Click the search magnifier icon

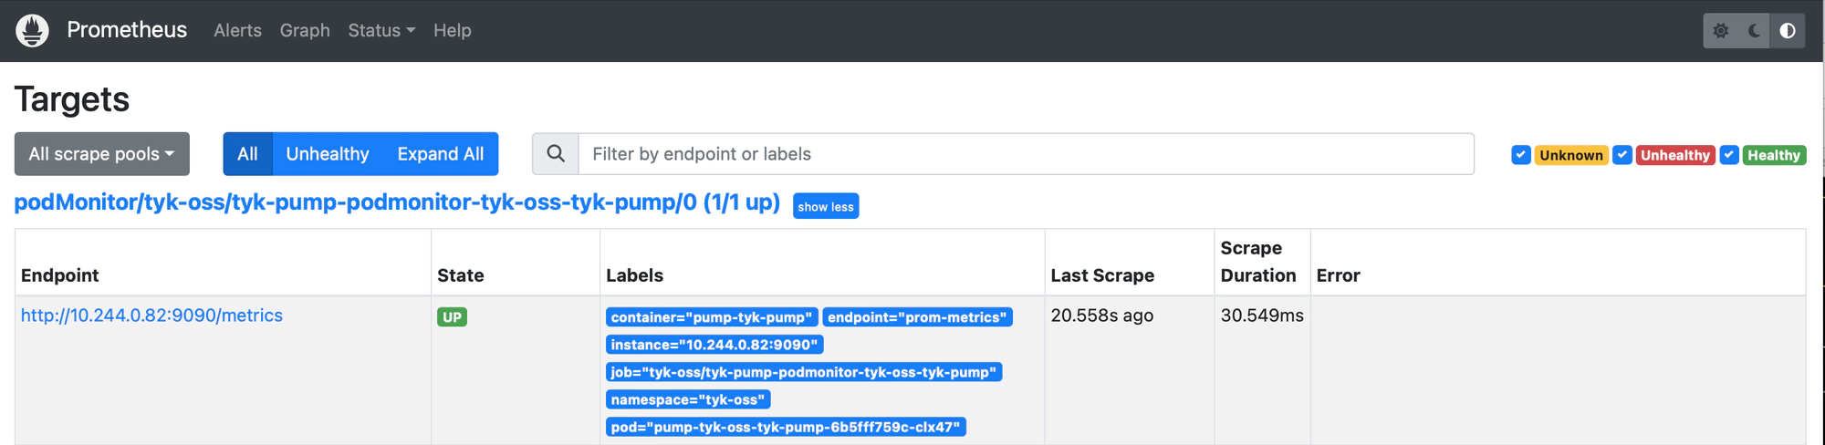556,154
